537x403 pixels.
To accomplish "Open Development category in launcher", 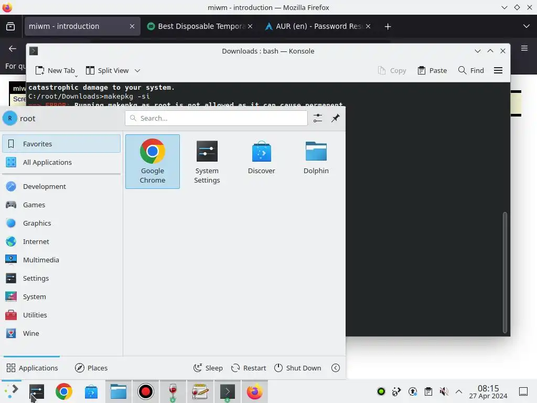I will coord(61,186).
